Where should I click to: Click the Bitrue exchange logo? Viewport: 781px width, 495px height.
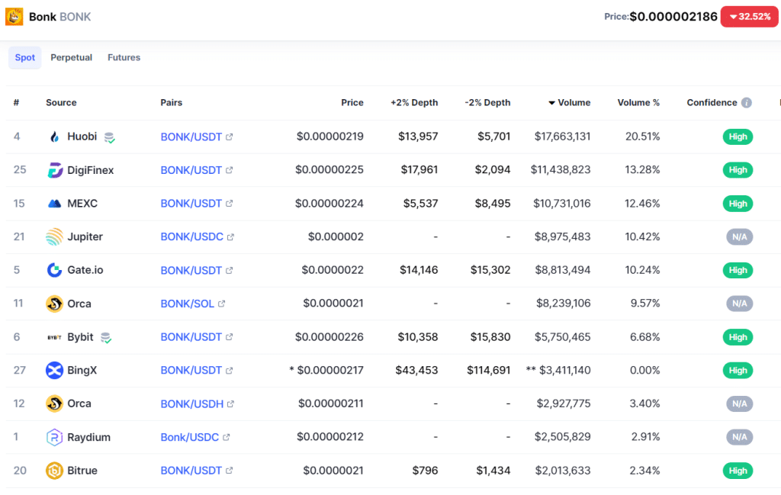[54, 471]
